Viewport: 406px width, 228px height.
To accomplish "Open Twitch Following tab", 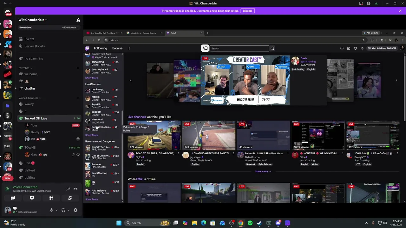I will 100,48.
